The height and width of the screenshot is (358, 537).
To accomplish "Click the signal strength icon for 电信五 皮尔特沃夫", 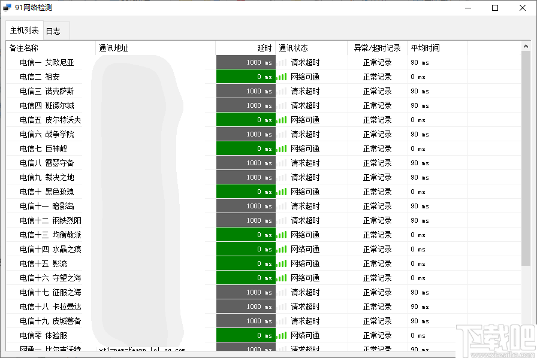I will 281,119.
